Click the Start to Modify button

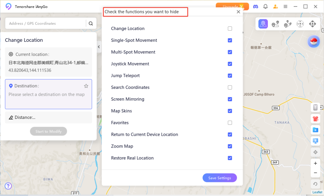[48, 131]
